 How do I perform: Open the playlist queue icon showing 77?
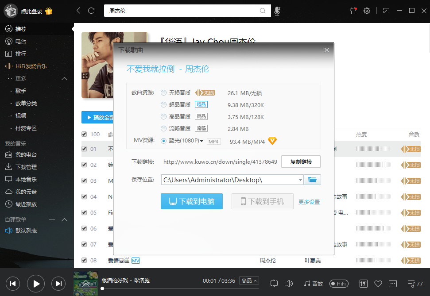point(415,284)
